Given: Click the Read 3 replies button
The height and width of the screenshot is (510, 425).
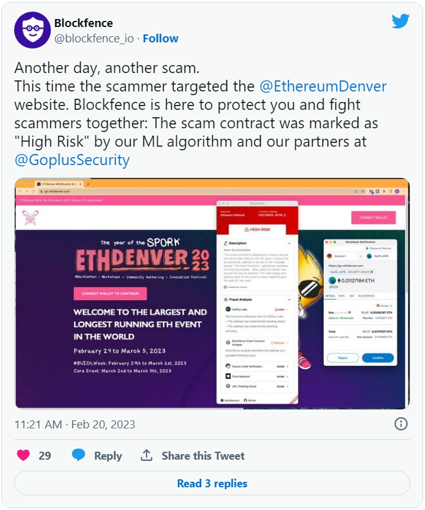Looking at the screenshot, I should pos(212,484).
